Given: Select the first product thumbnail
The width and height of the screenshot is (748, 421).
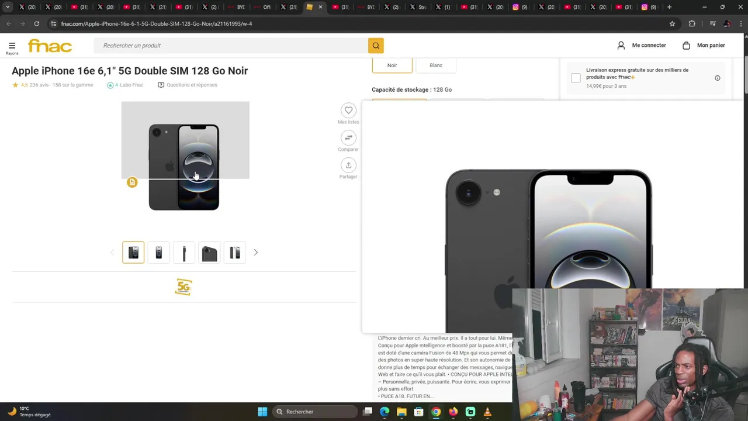Looking at the screenshot, I should click(x=133, y=253).
